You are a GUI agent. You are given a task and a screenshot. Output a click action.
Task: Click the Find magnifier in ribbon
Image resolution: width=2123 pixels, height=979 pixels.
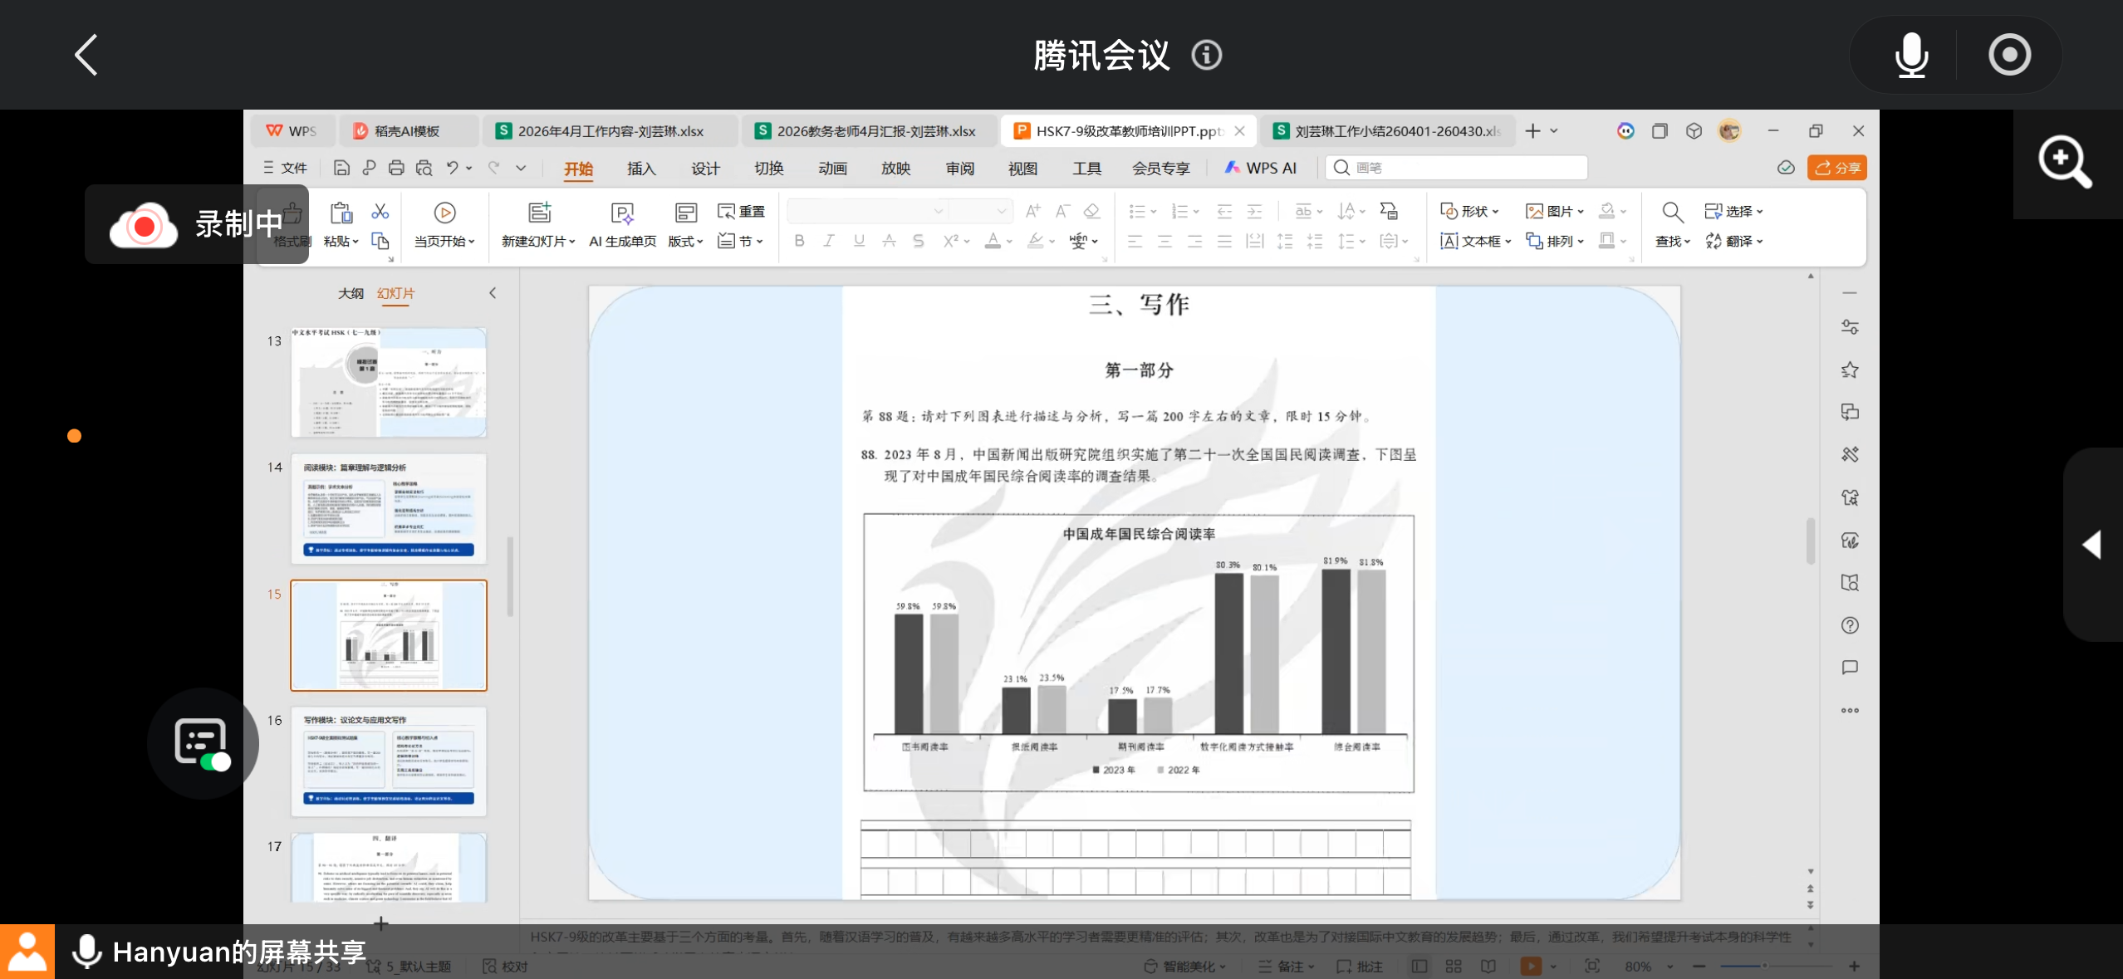(1672, 213)
